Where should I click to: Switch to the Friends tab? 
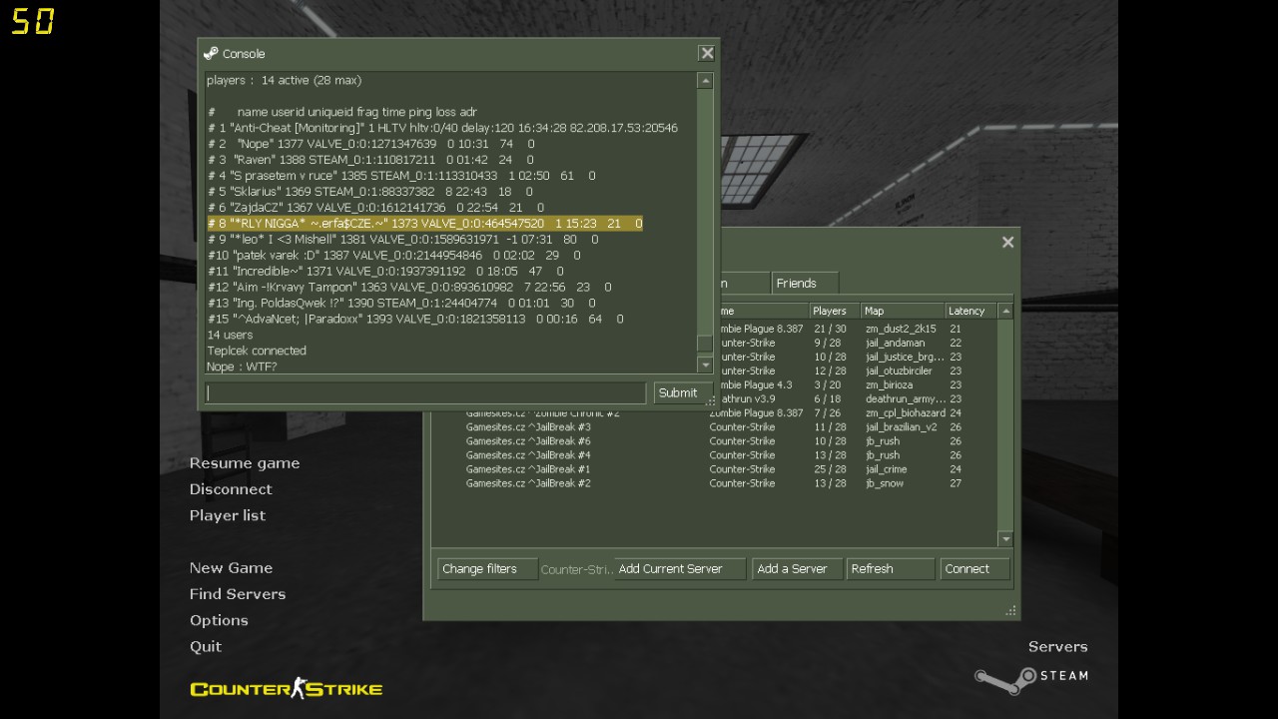[804, 283]
